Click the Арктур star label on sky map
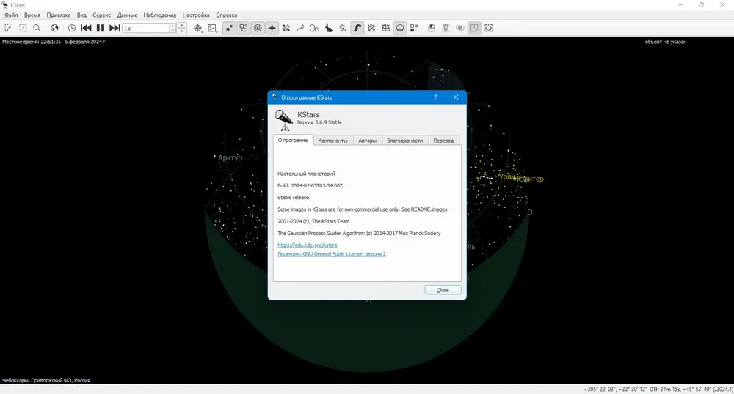The width and height of the screenshot is (734, 394). (230, 157)
